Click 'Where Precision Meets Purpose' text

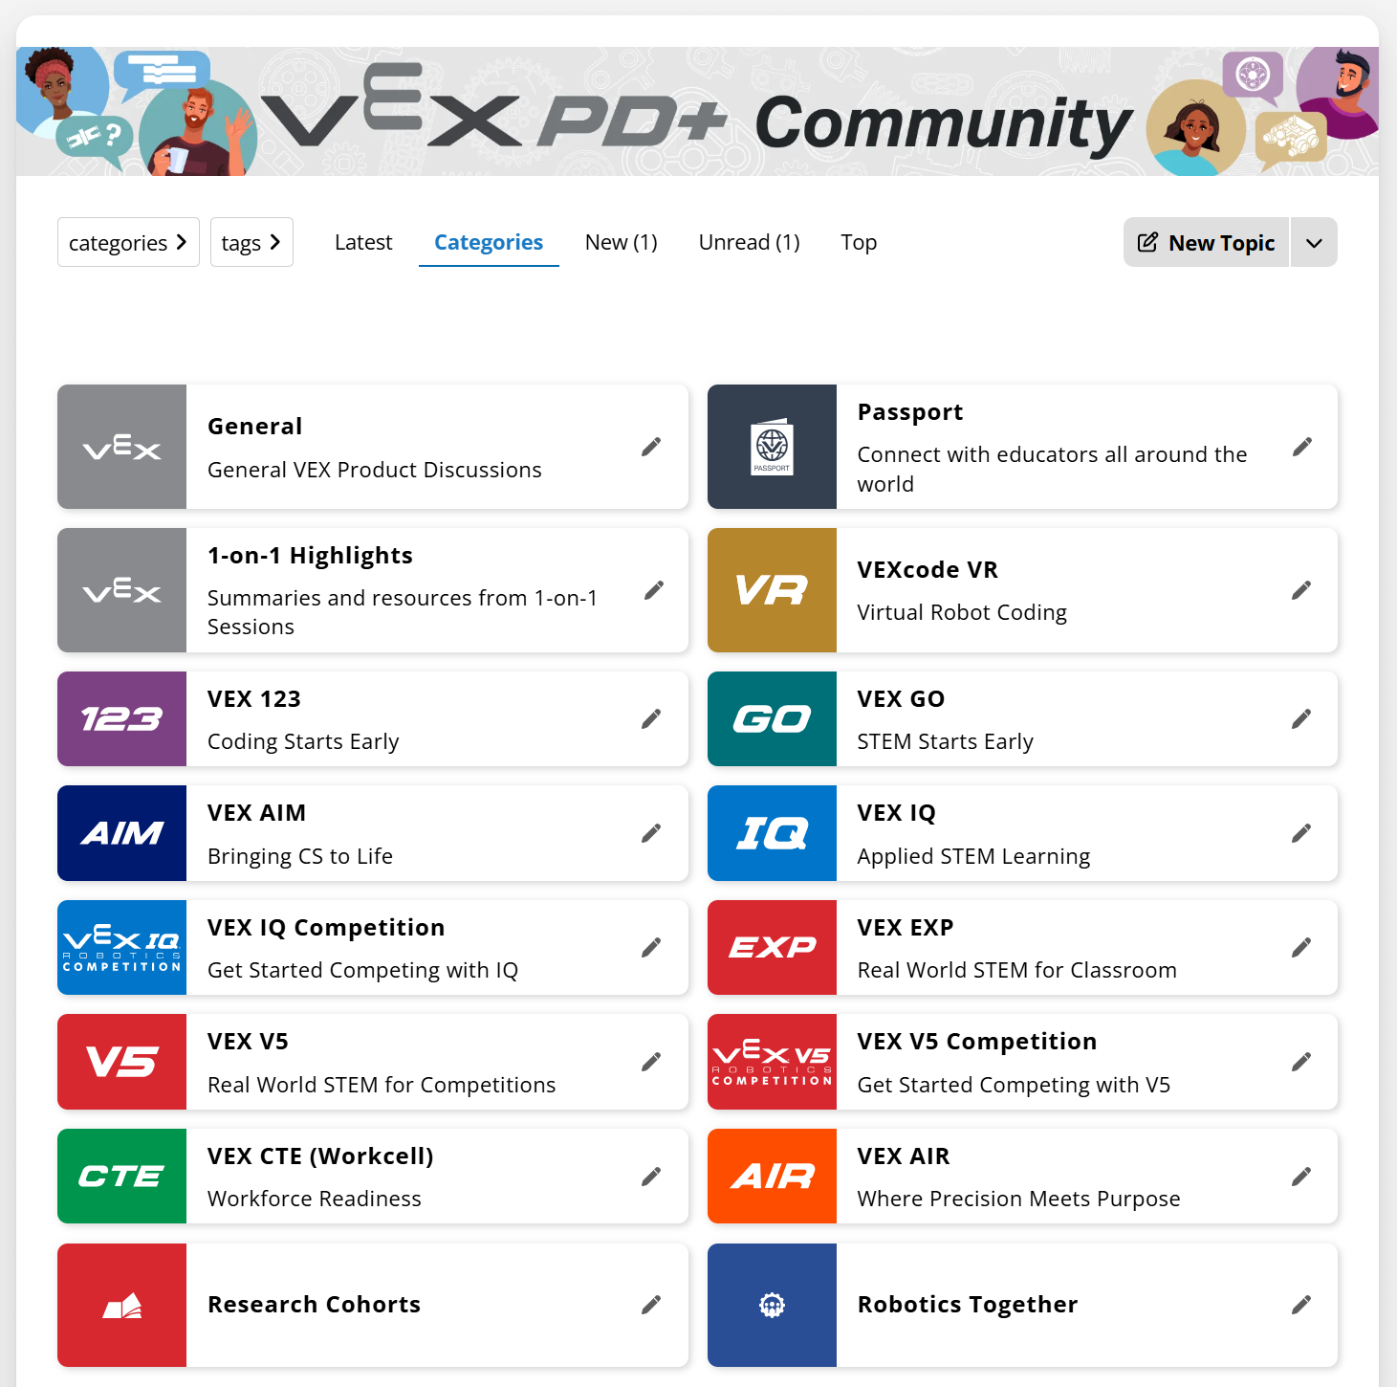click(x=1018, y=1199)
